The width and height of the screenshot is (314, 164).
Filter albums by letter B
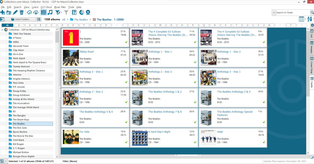pyautogui.click(x=41, y=25)
